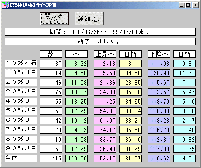Click the 率 column header
The width and height of the screenshot is (201, 168).
[76, 54]
